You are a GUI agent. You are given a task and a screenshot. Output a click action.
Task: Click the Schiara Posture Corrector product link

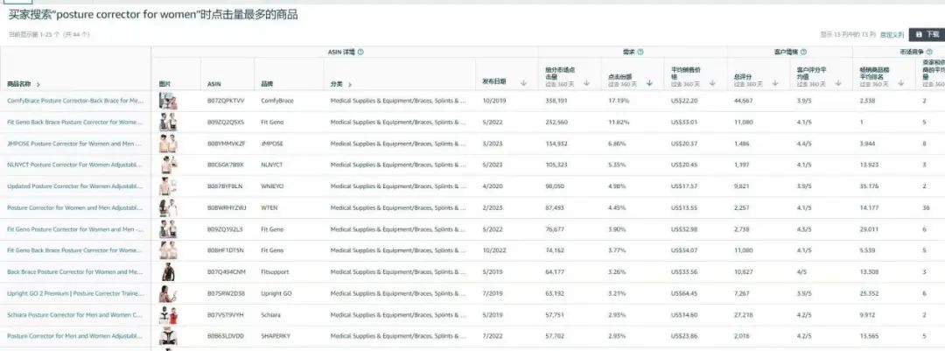point(74,314)
